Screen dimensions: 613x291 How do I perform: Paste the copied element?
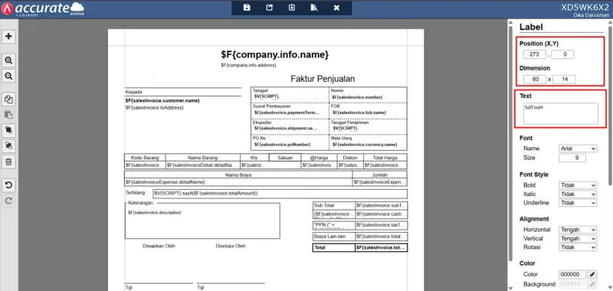(8, 114)
